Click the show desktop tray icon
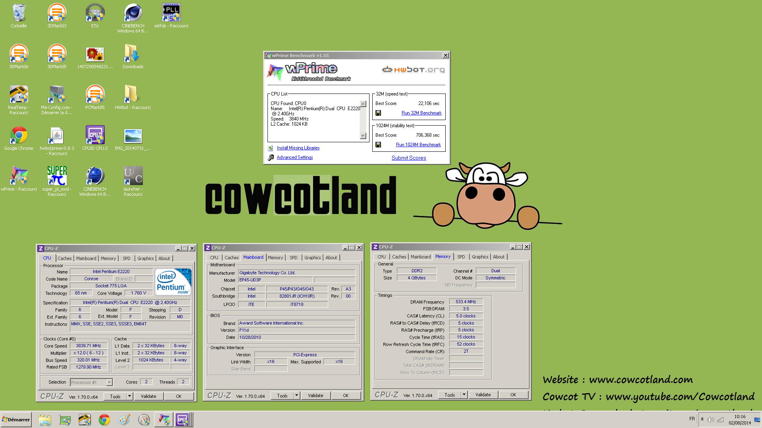 757,420
